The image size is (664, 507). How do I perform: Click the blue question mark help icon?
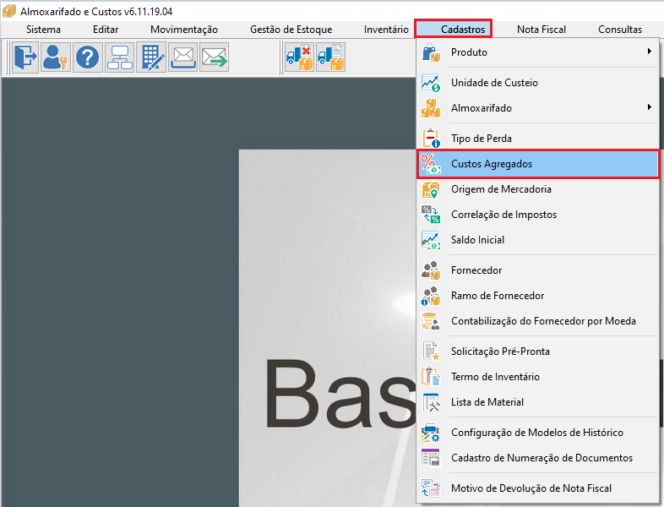[x=88, y=57]
